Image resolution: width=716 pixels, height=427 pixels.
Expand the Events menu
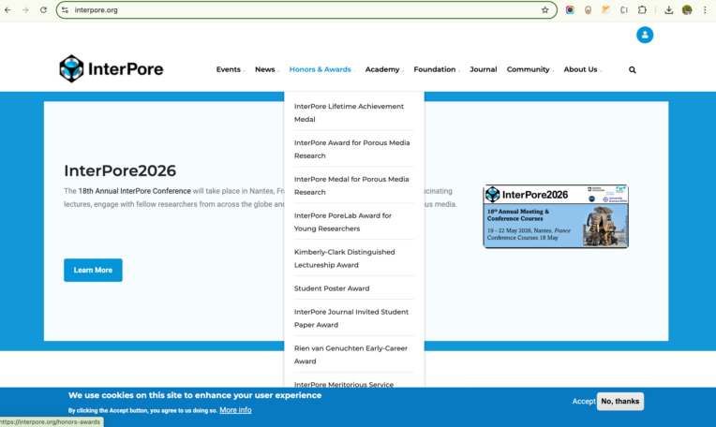[231, 69]
